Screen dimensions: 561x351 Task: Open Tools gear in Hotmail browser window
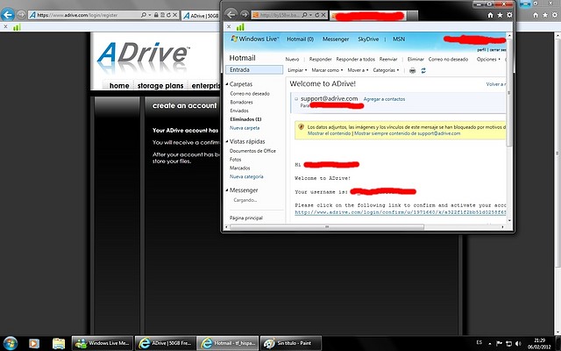pyautogui.click(x=509, y=15)
